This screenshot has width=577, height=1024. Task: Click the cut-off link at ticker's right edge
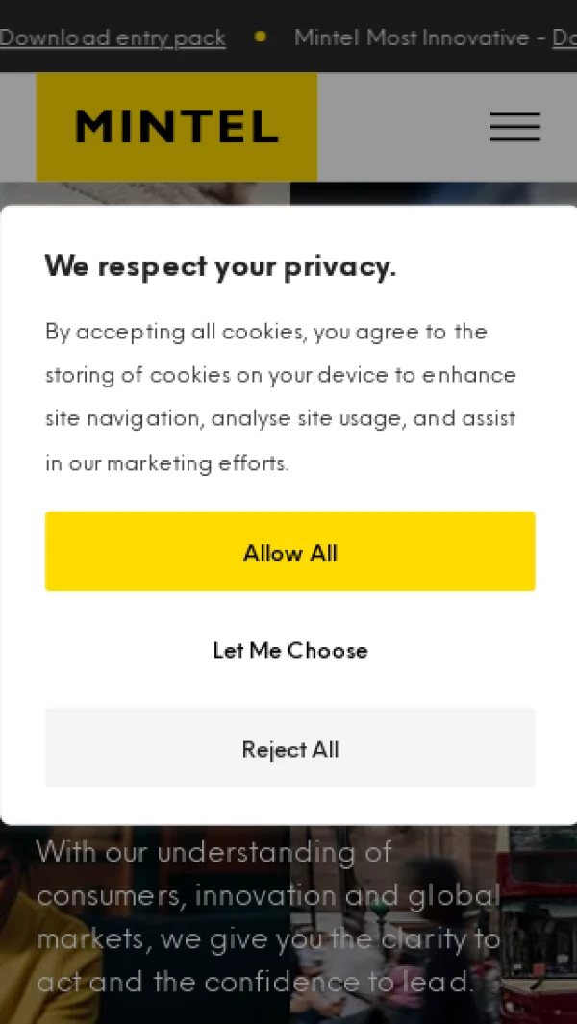click(564, 37)
